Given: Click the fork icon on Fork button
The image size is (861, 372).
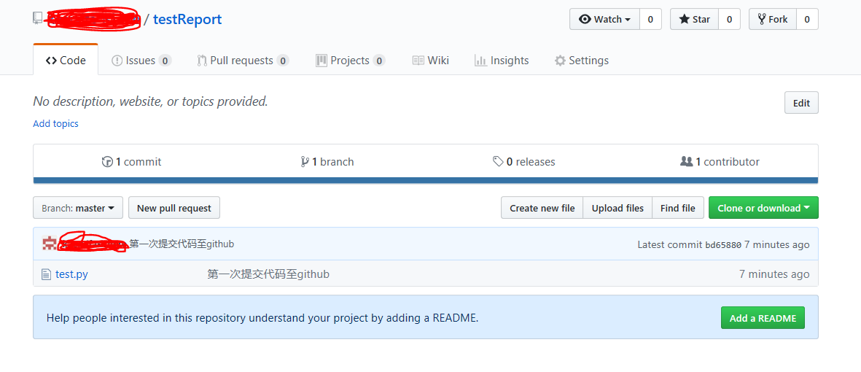Looking at the screenshot, I should tap(762, 19).
